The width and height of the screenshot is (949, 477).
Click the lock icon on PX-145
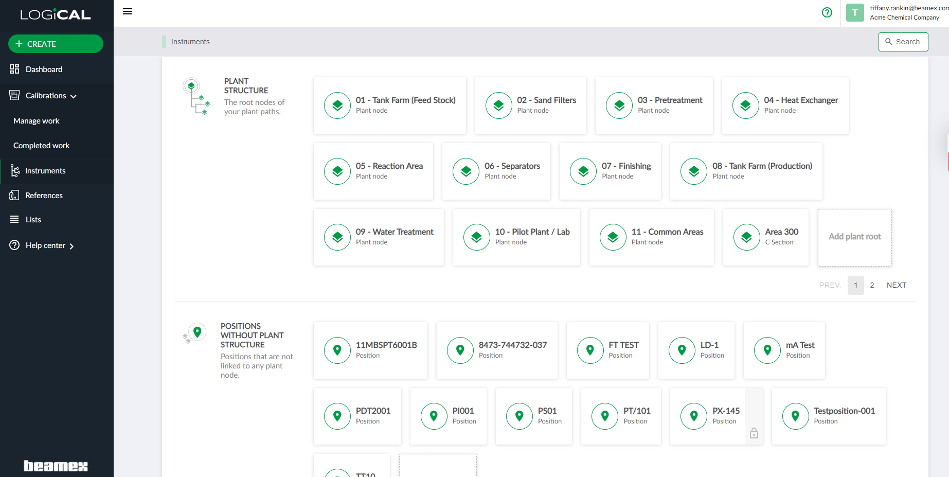(754, 433)
